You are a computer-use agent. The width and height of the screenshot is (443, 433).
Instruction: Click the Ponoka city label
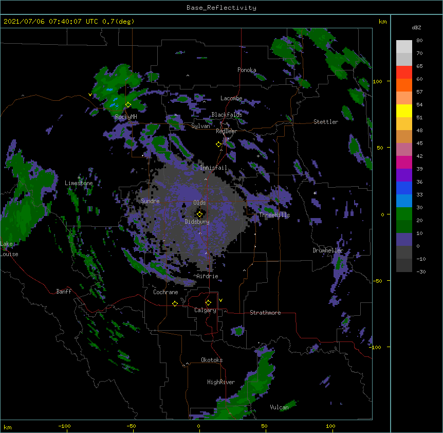point(247,70)
